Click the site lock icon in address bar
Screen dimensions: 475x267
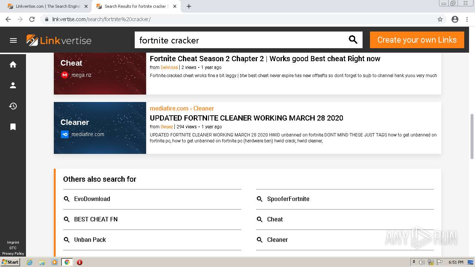pos(46,19)
